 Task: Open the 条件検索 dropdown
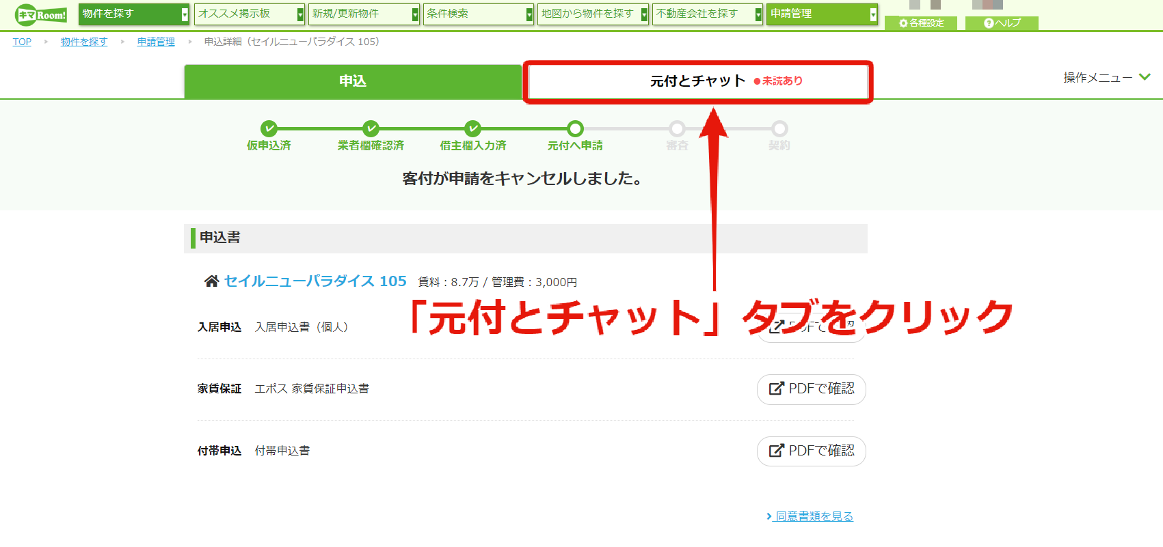[478, 14]
